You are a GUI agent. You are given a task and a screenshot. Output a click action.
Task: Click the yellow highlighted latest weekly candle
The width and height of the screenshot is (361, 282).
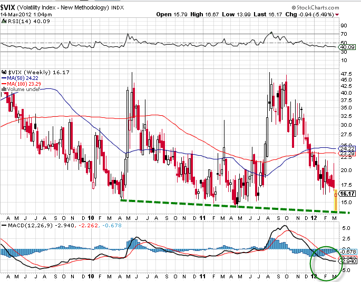[336, 202]
